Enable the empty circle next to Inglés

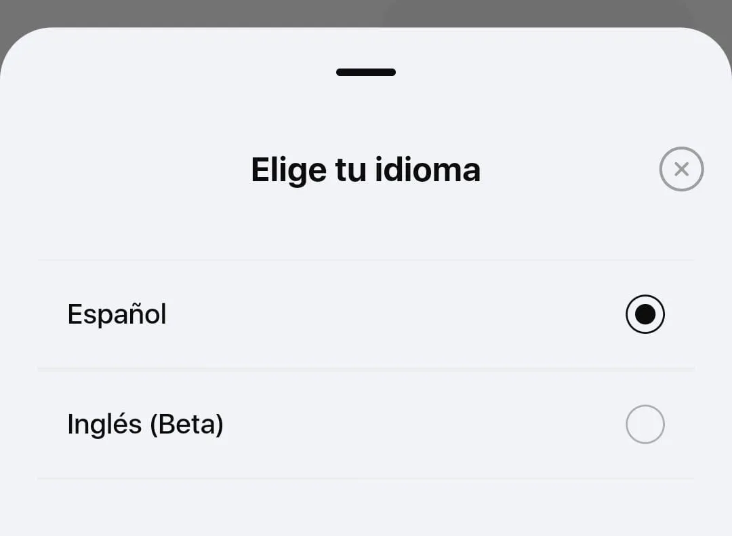(645, 424)
